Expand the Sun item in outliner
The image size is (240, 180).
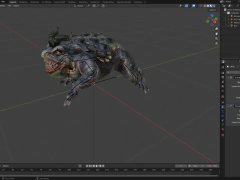coord(228,26)
